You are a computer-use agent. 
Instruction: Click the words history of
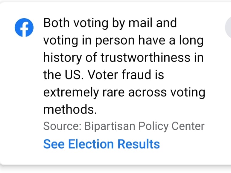(70, 58)
